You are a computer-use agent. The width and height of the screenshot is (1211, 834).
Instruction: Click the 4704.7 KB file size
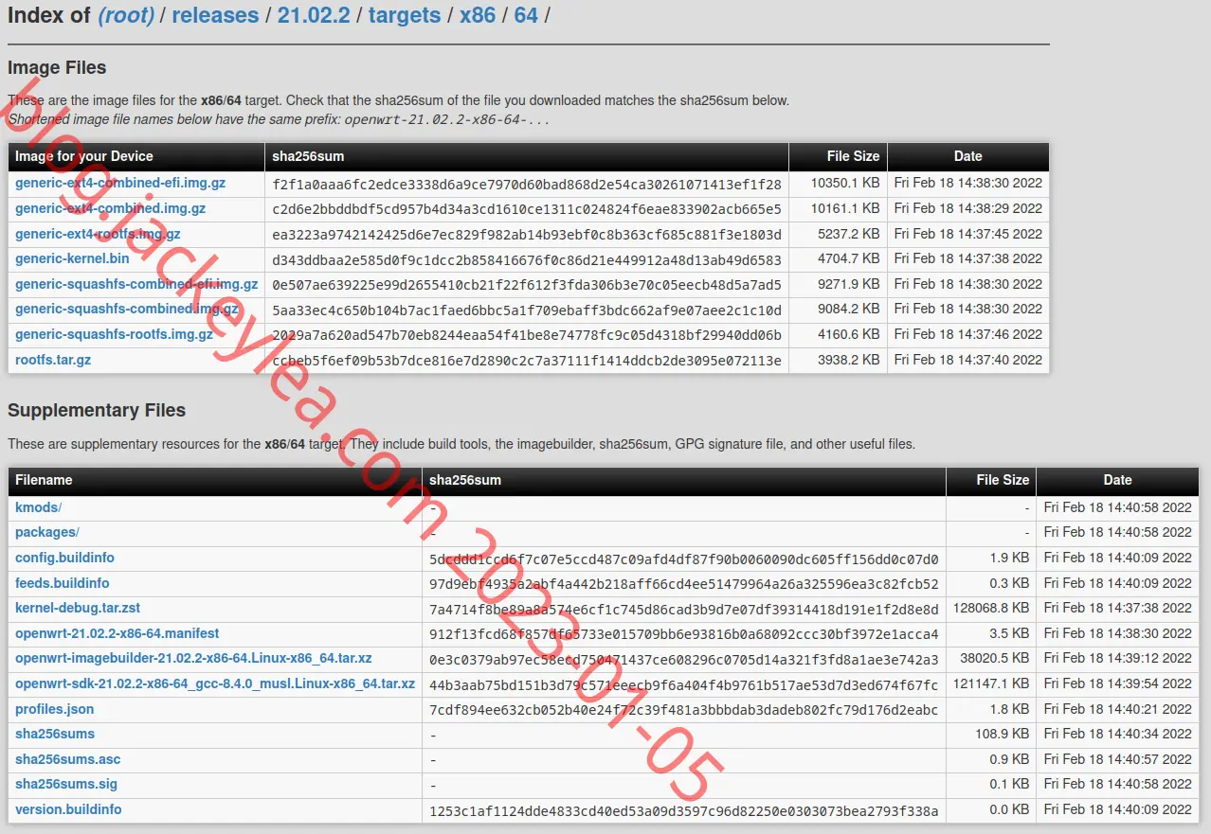pyautogui.click(x=849, y=258)
